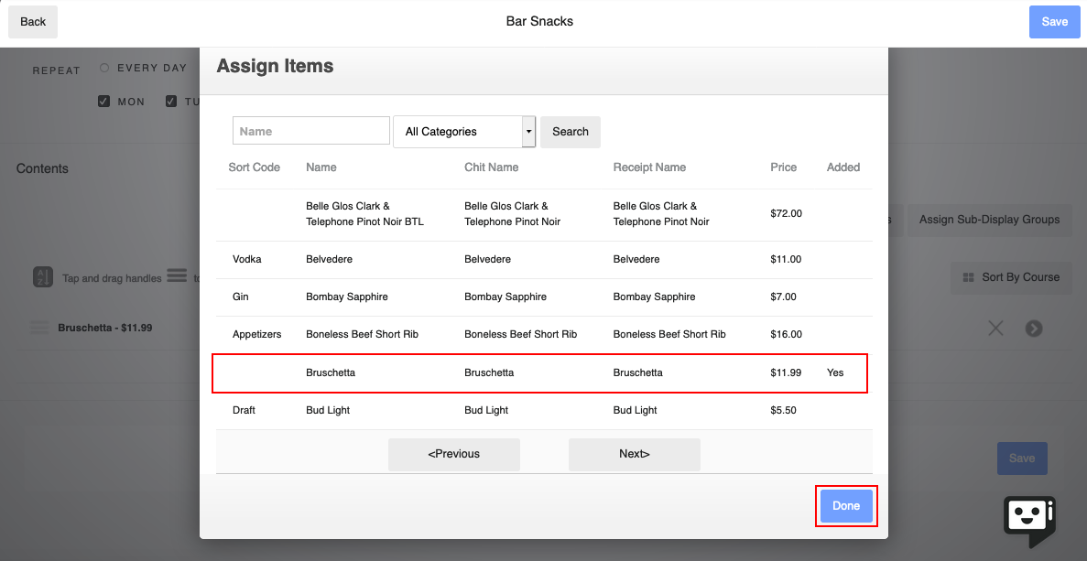The image size is (1087, 561).
Task: Click the drag handles icon beside Bruschetta - $11.99
Action: pos(38,327)
